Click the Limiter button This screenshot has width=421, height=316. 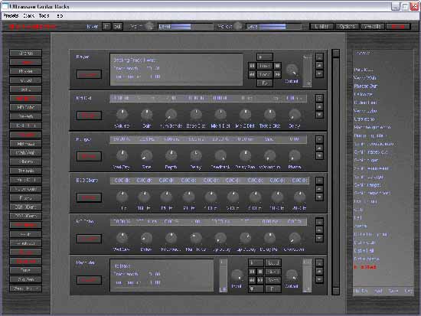pos(321,26)
